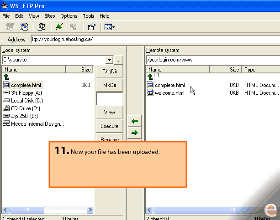This screenshot has width=280, height=220.
Task: Select Local Disk (C:) in local list
Action: click(x=26, y=101)
